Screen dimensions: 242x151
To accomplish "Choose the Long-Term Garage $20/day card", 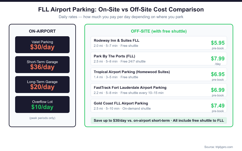I will [x=42, y=85].
